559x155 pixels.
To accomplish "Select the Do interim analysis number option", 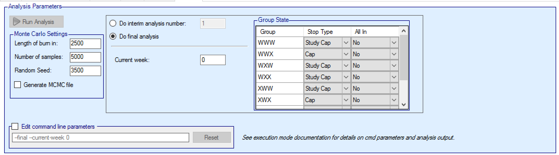I will tap(113, 23).
